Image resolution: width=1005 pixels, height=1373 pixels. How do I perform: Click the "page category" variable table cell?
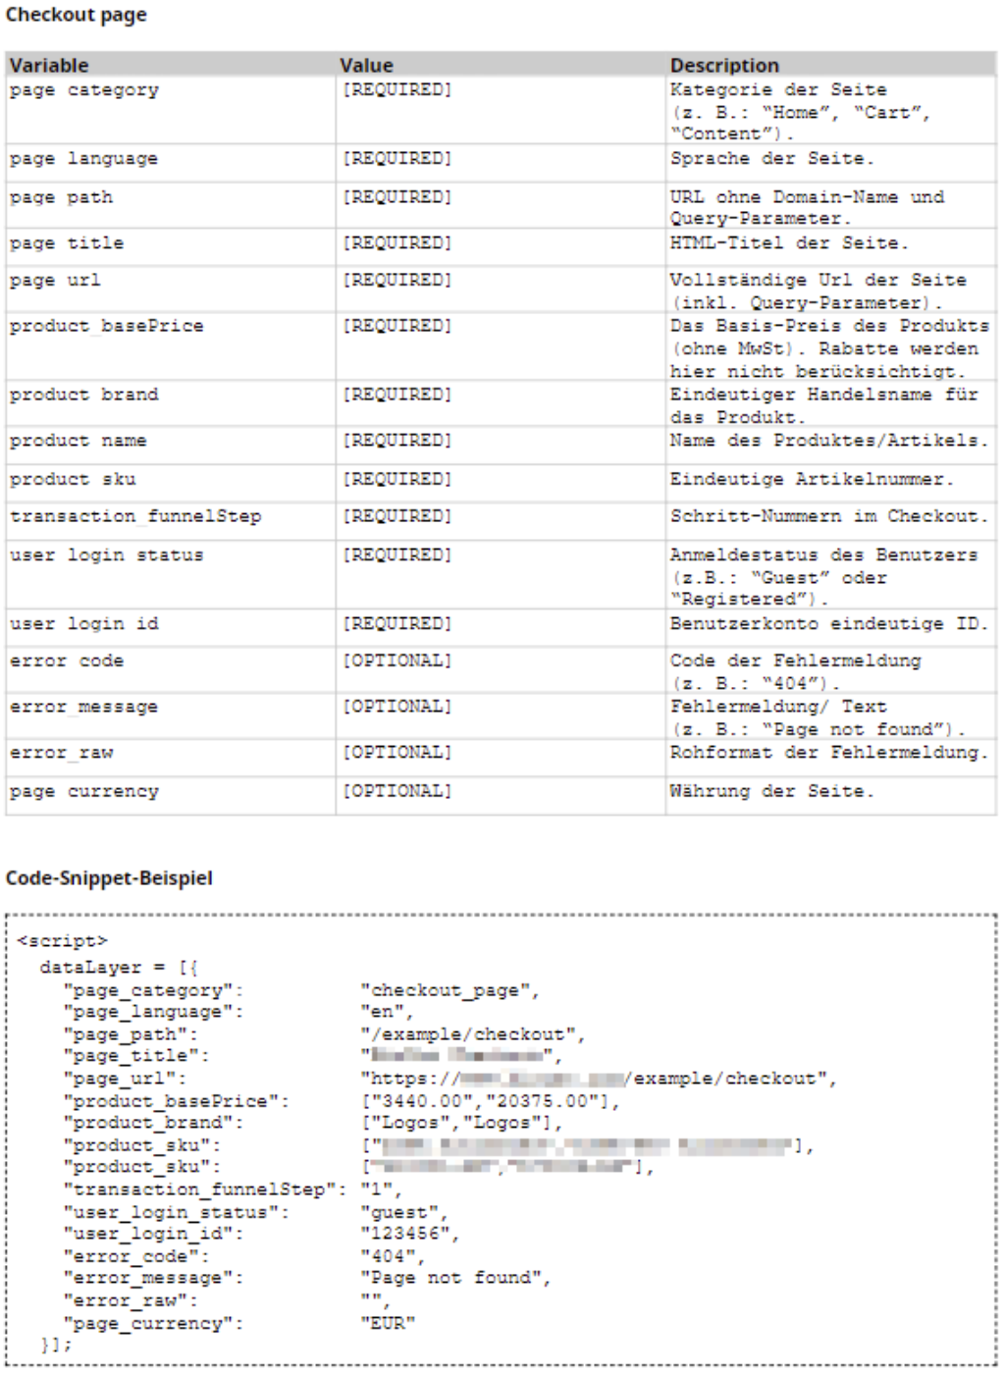point(84,90)
